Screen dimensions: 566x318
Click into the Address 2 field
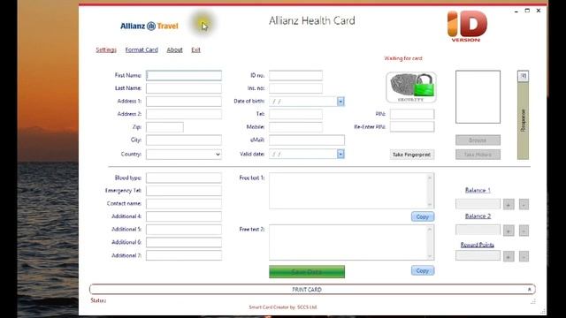(x=184, y=114)
